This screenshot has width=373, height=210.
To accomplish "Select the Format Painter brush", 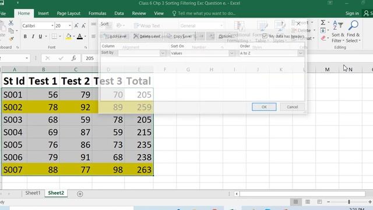I will click(x=12, y=39).
